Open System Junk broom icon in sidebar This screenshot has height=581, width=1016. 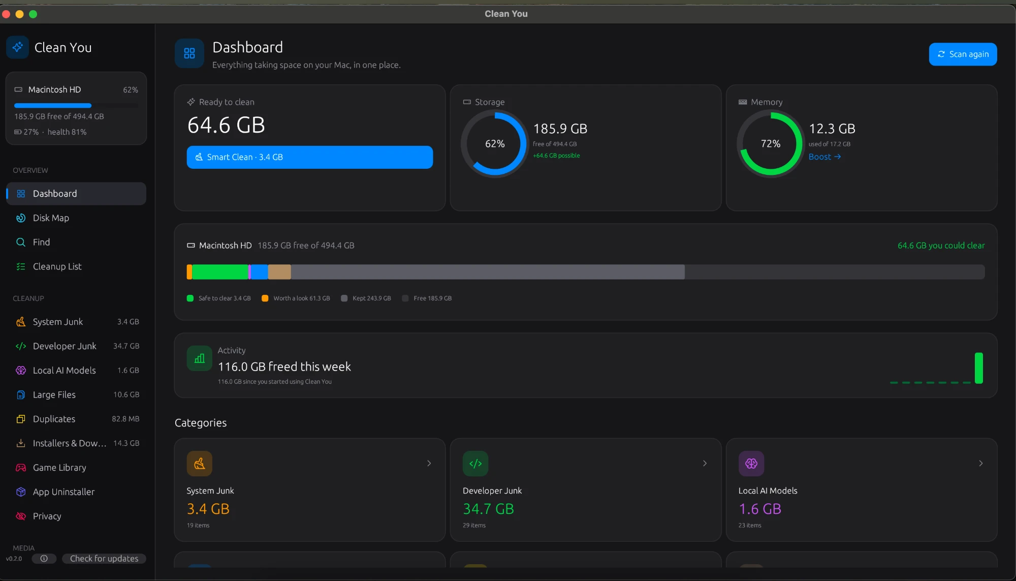coord(21,322)
